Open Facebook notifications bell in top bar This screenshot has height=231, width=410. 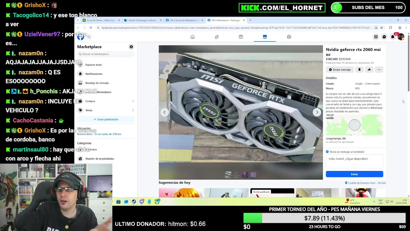click(393, 37)
